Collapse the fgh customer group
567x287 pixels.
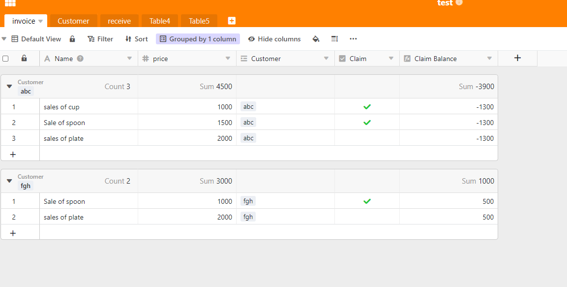(9, 181)
